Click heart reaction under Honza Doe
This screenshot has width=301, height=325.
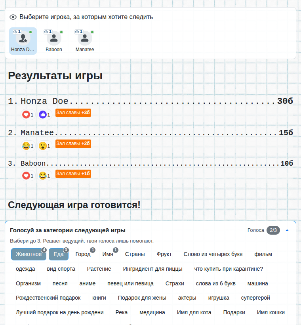click(28, 115)
